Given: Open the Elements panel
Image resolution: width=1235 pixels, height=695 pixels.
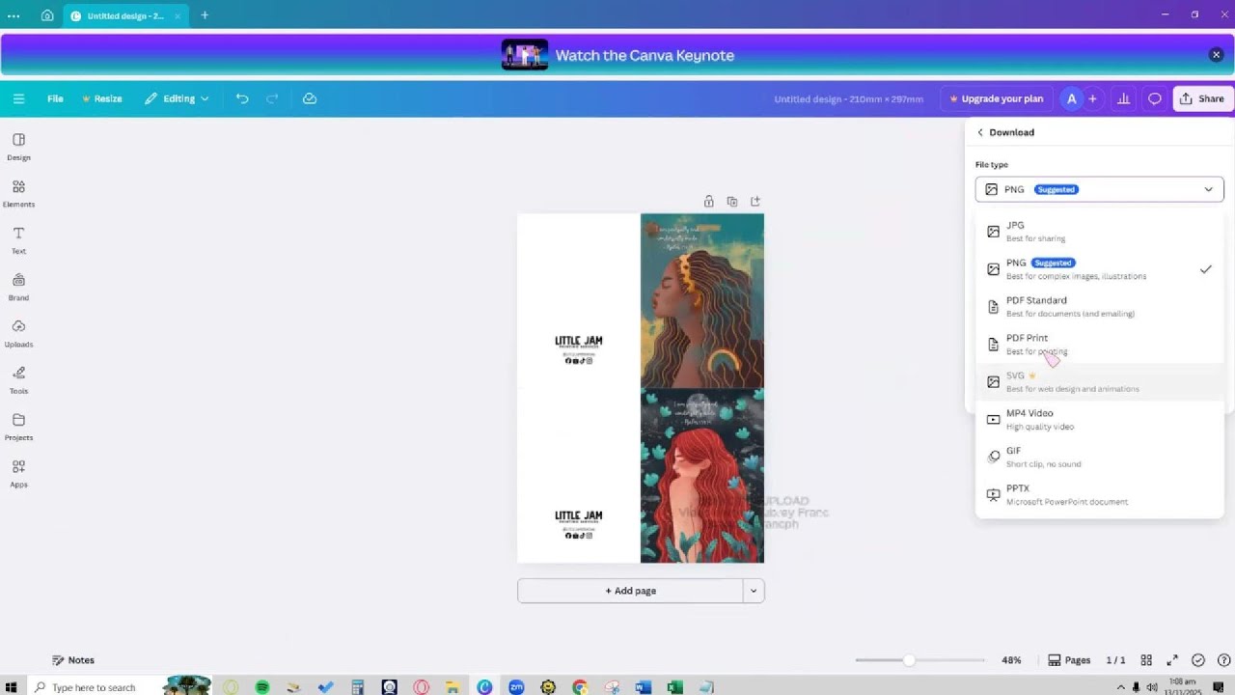Looking at the screenshot, I should [x=18, y=193].
